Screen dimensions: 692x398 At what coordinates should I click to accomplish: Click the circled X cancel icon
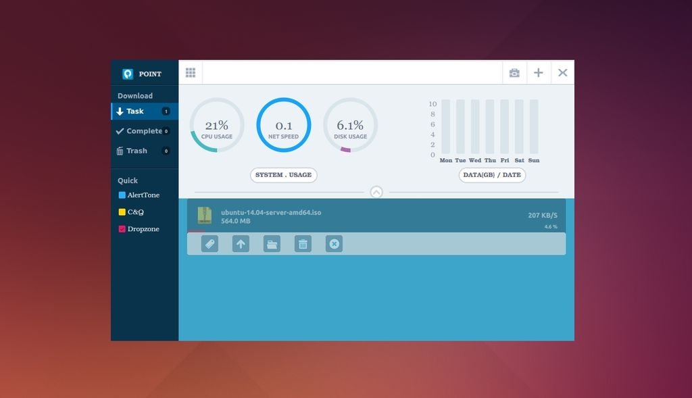334,244
